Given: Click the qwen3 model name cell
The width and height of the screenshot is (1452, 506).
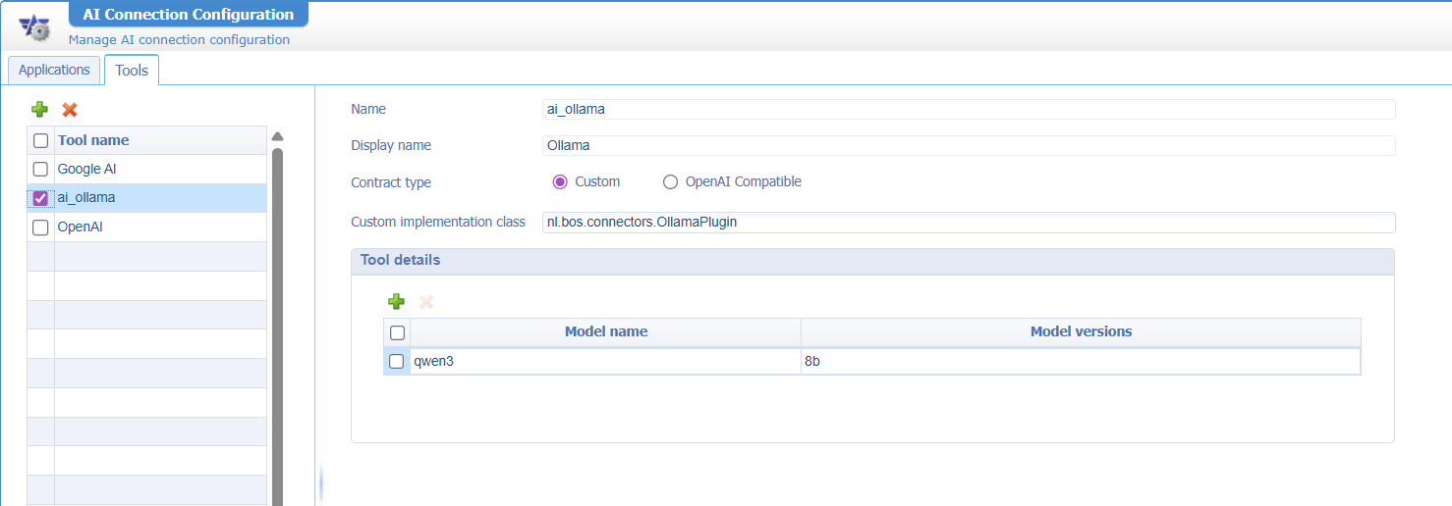Looking at the screenshot, I should pyautogui.click(x=606, y=361).
